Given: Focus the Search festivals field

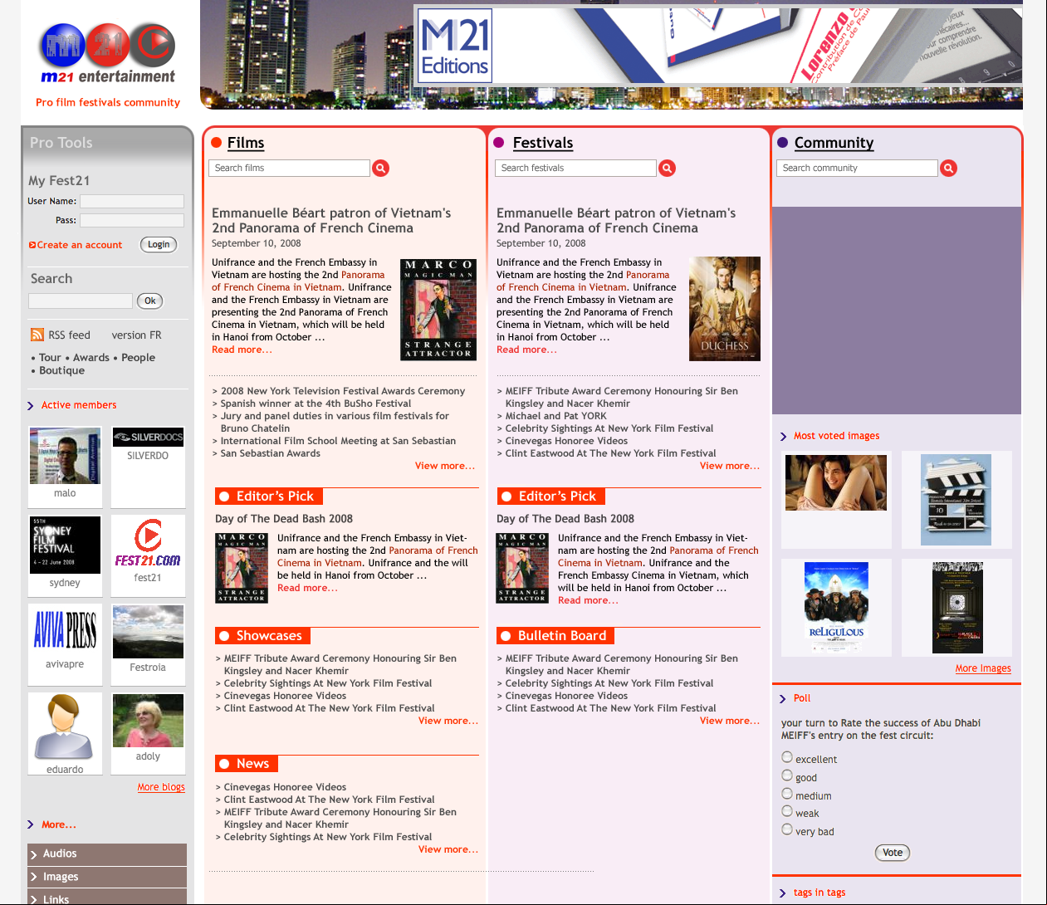Looking at the screenshot, I should pos(575,169).
